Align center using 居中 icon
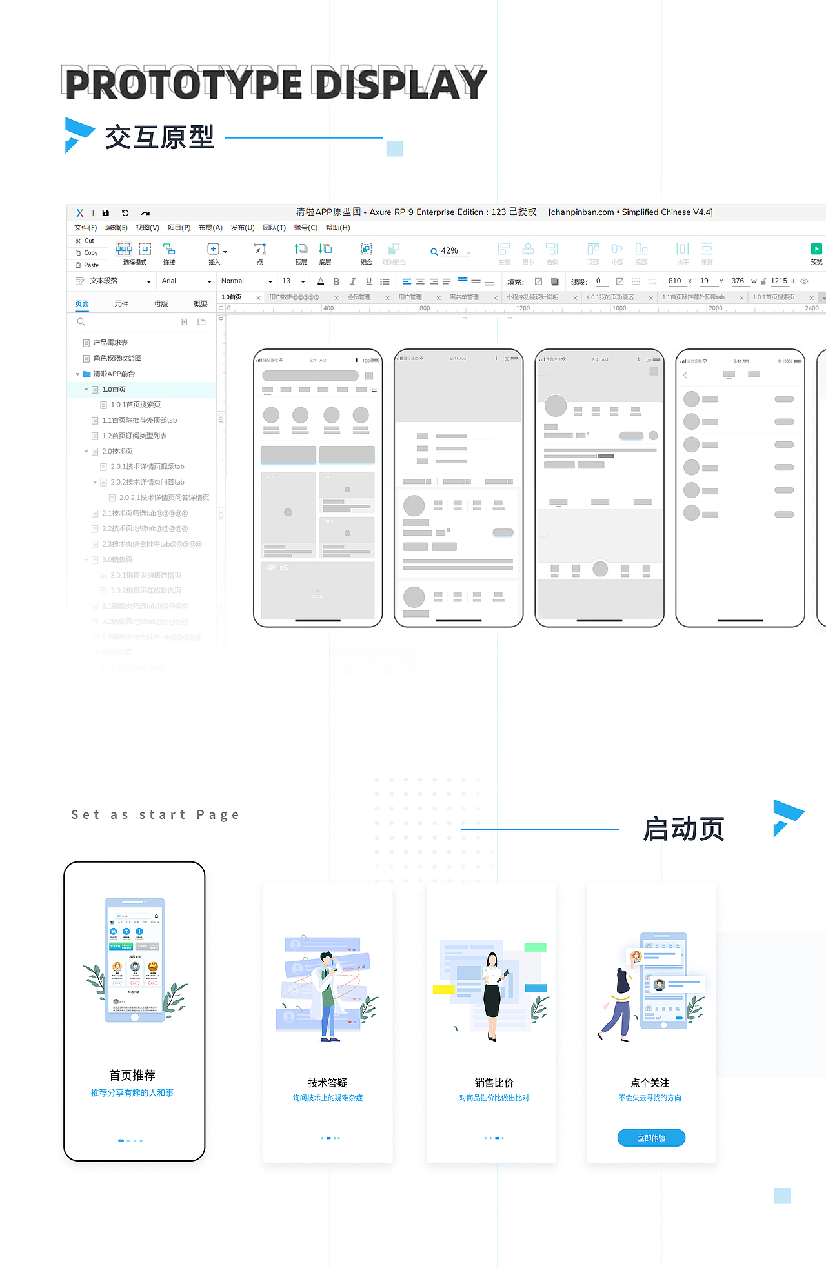Image resolution: width=826 pixels, height=1268 pixels. click(528, 248)
